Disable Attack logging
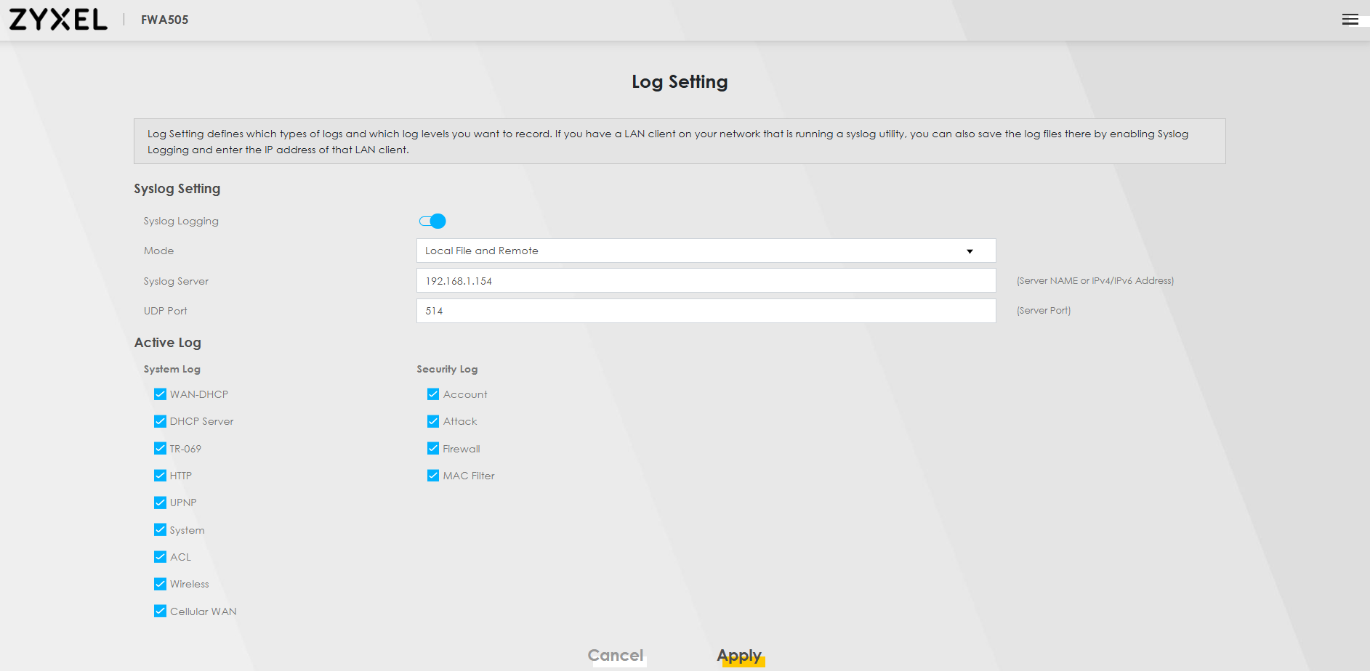The height and width of the screenshot is (671, 1370). (x=432, y=420)
